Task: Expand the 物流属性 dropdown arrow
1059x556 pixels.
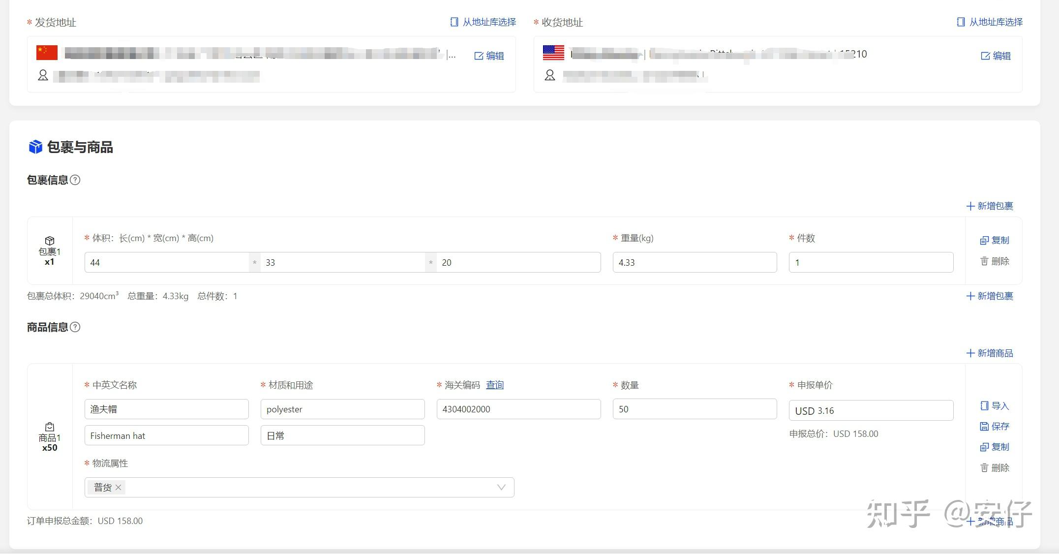Action: click(x=501, y=488)
